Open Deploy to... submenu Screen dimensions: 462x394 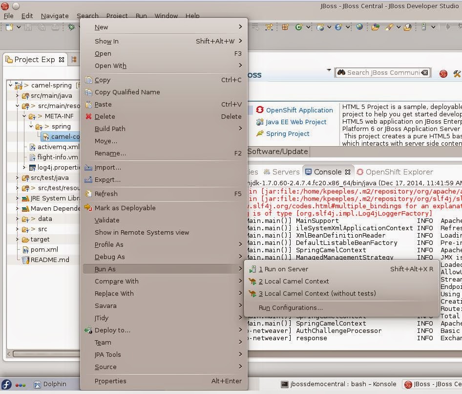164,330
